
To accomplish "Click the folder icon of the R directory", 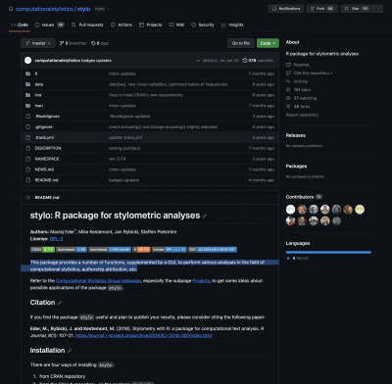I will [28, 73].
